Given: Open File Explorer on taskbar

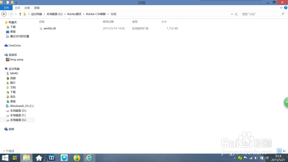Looking at the screenshot, I should (26, 158).
